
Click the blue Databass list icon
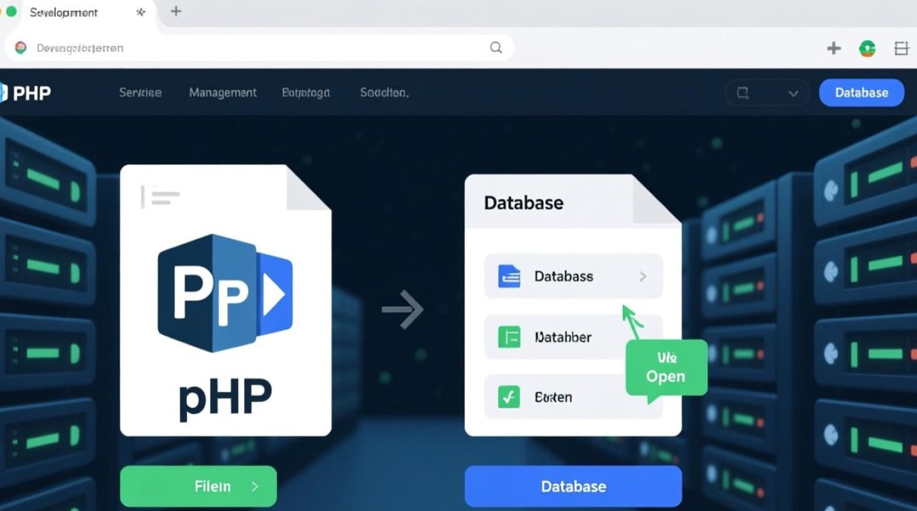(x=509, y=276)
